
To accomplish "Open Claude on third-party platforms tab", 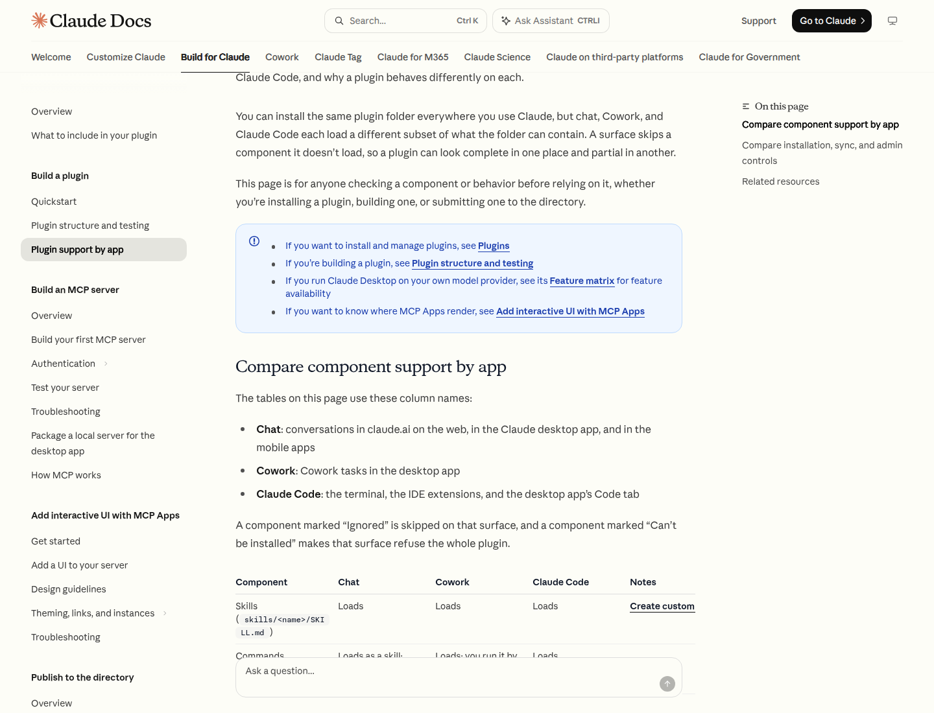I will pyautogui.click(x=615, y=57).
